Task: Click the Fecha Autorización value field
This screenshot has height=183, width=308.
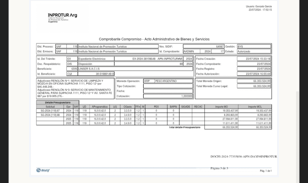Action: pos(254,74)
